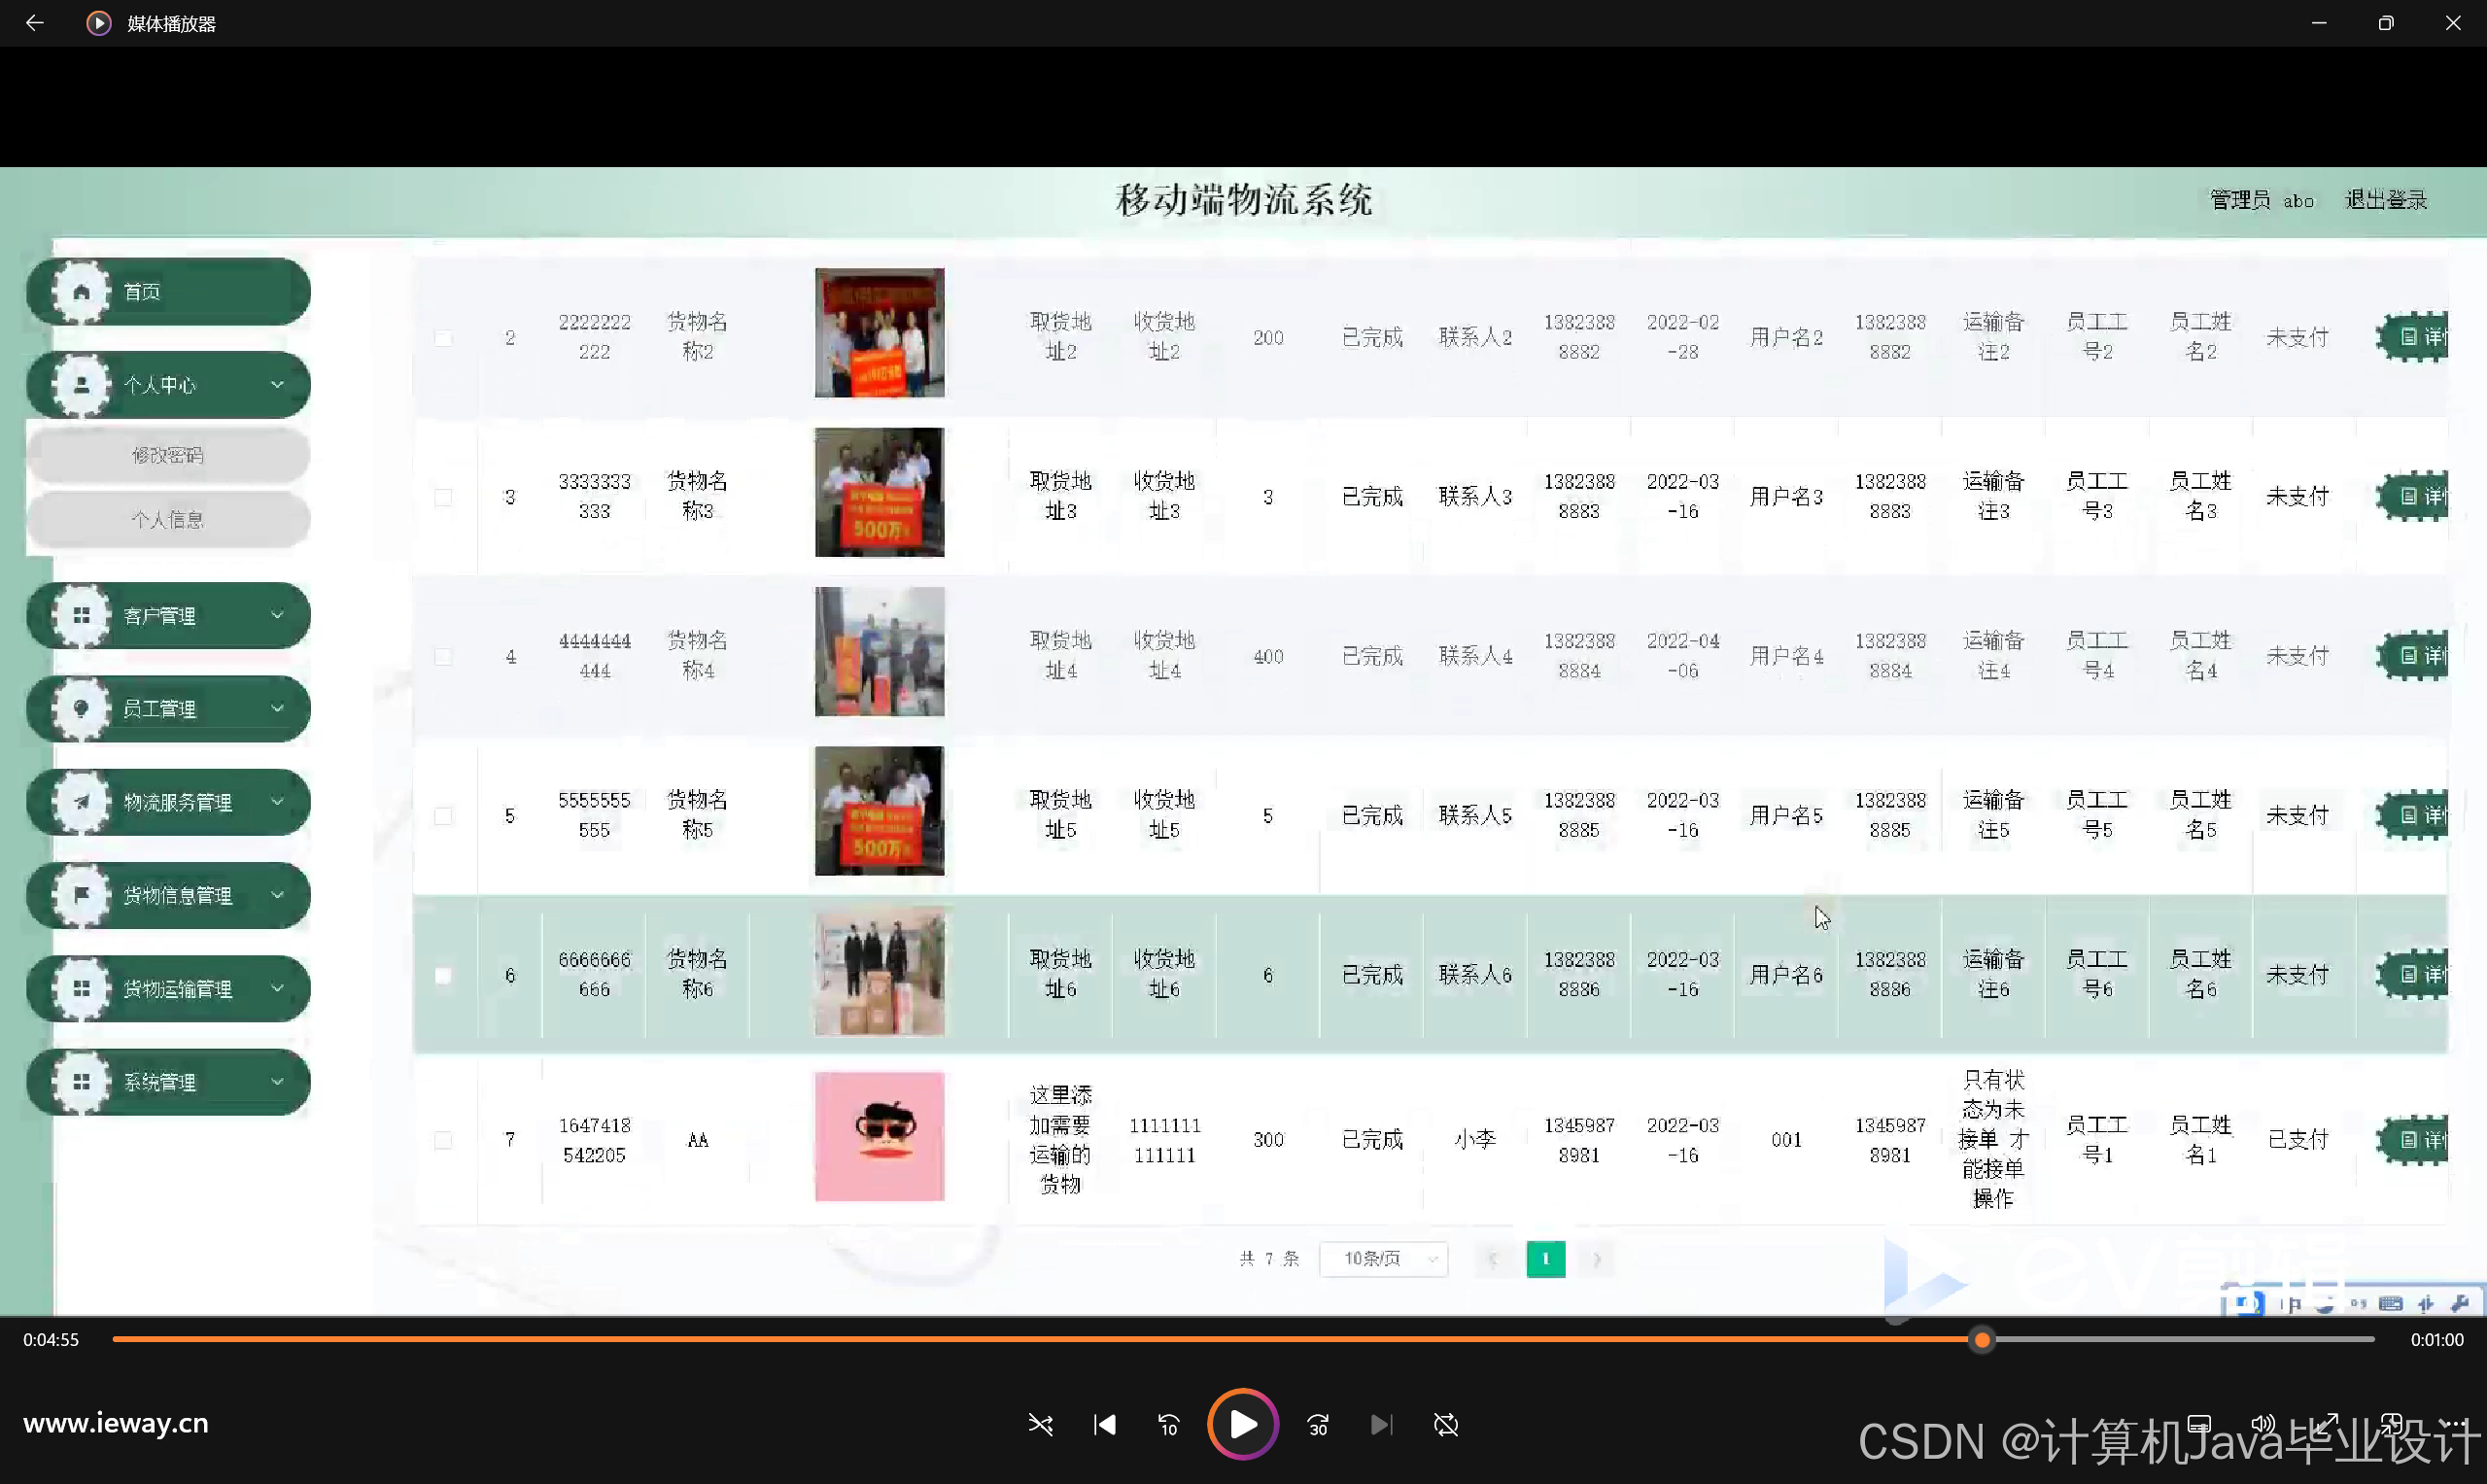Click the 货物信息管理 flag icon
This screenshot has width=2487, height=1484.
coord(81,895)
